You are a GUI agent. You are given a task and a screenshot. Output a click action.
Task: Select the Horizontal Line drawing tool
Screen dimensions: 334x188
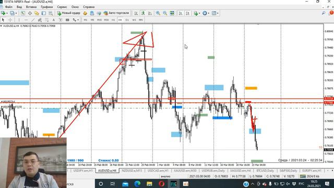click(26, 20)
